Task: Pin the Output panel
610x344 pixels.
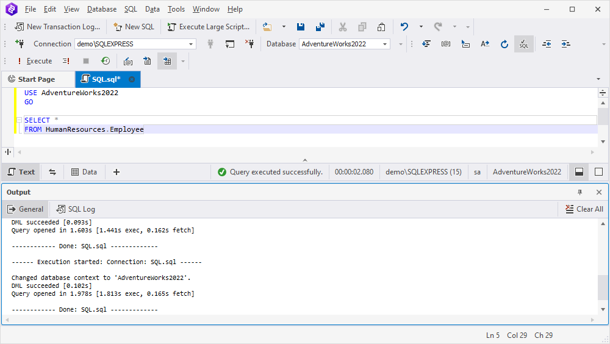Action: (x=580, y=192)
